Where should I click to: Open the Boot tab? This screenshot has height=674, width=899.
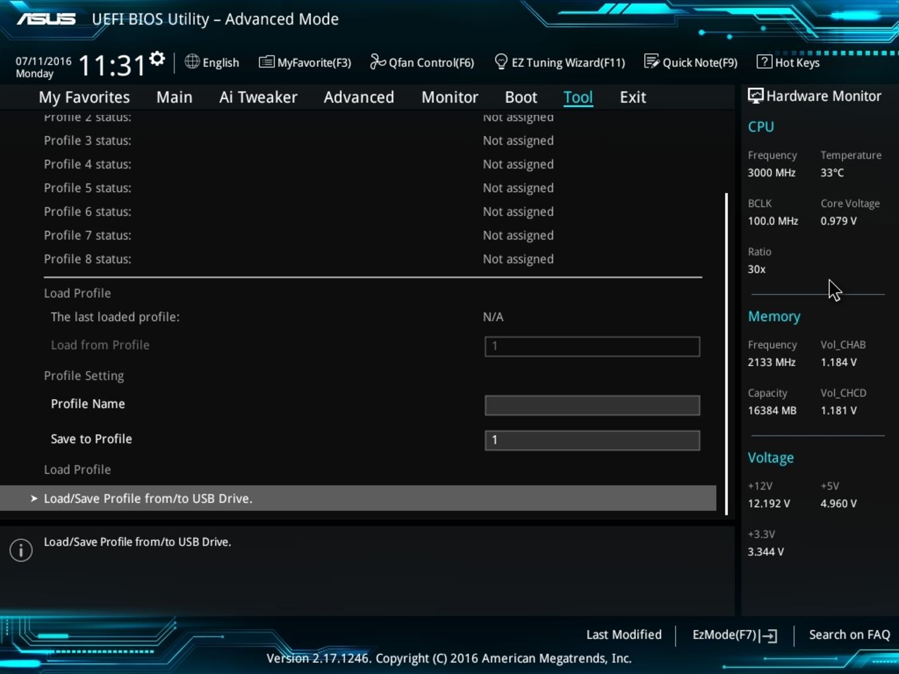(521, 97)
